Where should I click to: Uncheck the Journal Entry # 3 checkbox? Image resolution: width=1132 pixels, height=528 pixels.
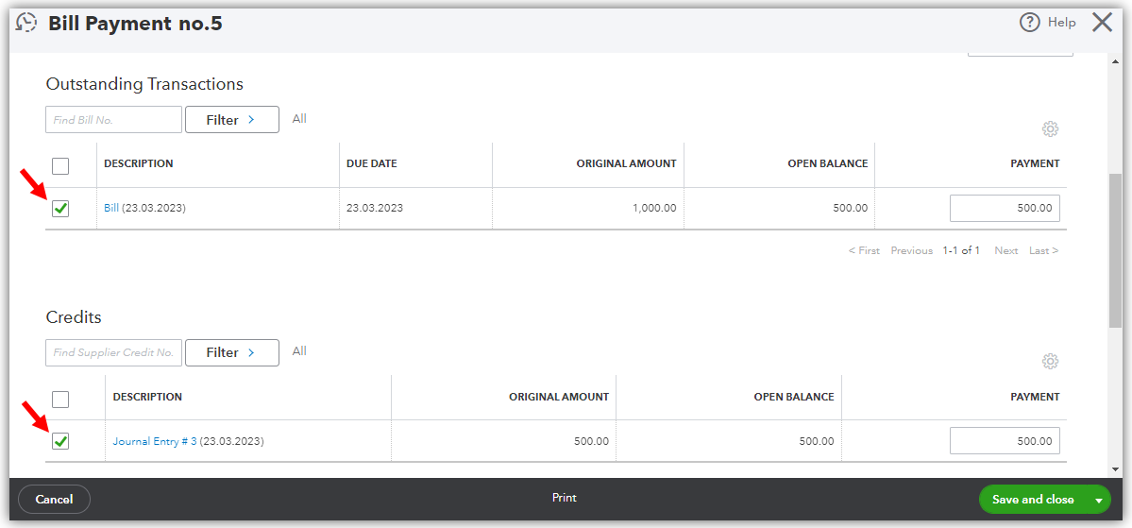60,441
